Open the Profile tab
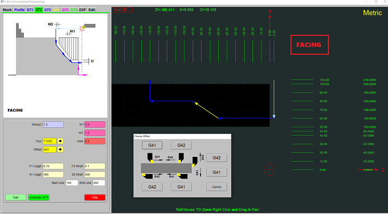388x214 pixels. click(19, 10)
